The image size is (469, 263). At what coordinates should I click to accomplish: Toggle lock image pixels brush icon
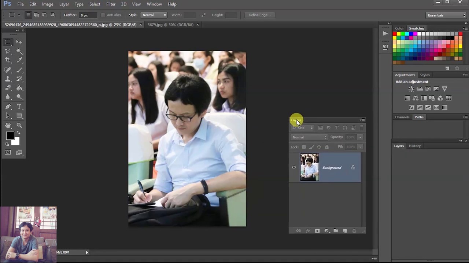tap(311, 147)
